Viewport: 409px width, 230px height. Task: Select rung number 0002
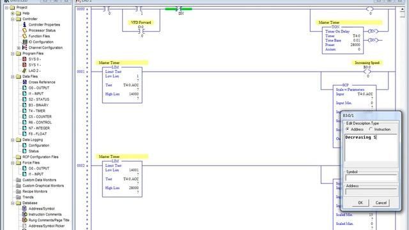[81, 165]
